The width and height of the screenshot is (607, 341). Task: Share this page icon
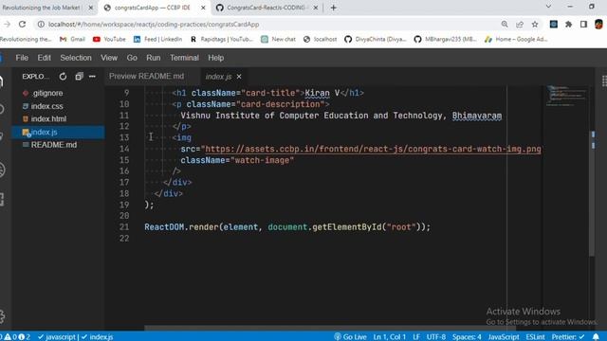tap(520, 24)
